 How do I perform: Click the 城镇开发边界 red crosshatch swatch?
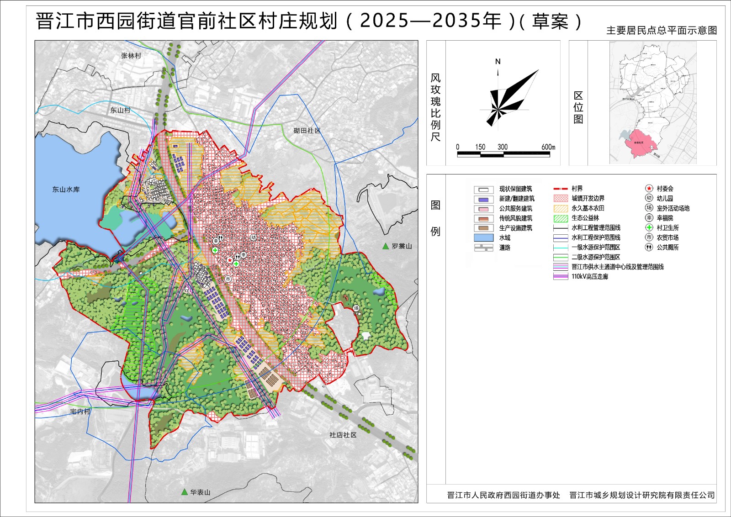tap(561, 199)
